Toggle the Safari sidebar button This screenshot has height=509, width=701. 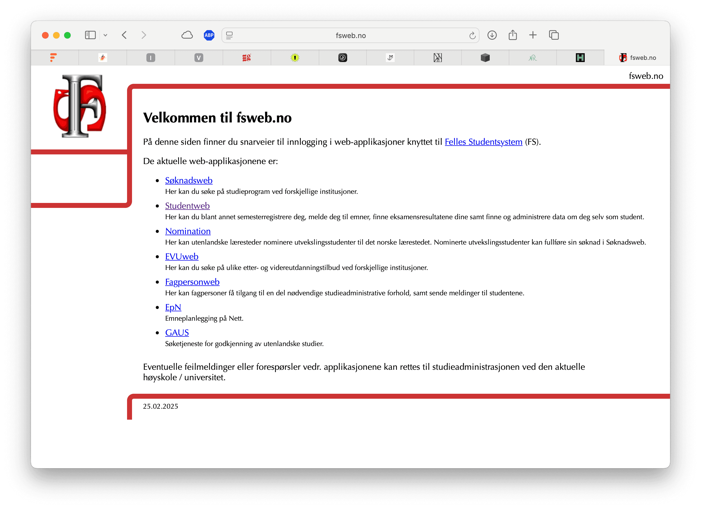(x=90, y=35)
